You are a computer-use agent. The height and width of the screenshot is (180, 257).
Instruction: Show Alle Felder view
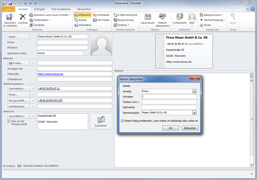click(101, 20)
